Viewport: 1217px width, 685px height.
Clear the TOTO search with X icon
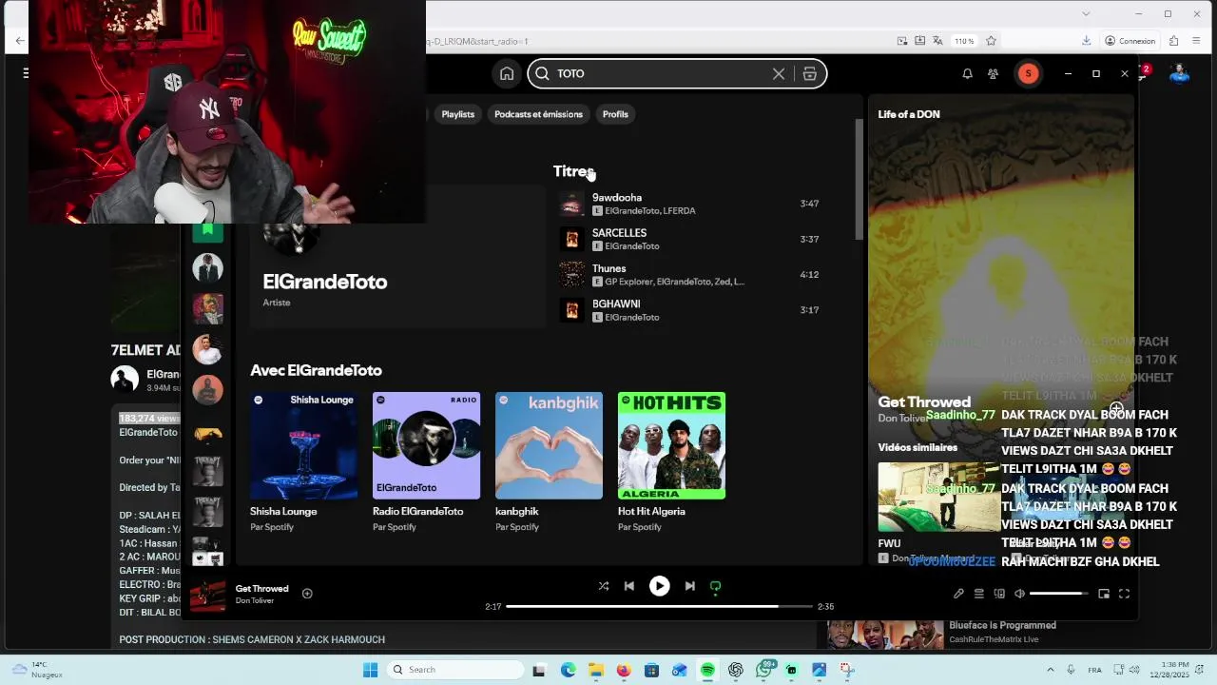coord(779,73)
